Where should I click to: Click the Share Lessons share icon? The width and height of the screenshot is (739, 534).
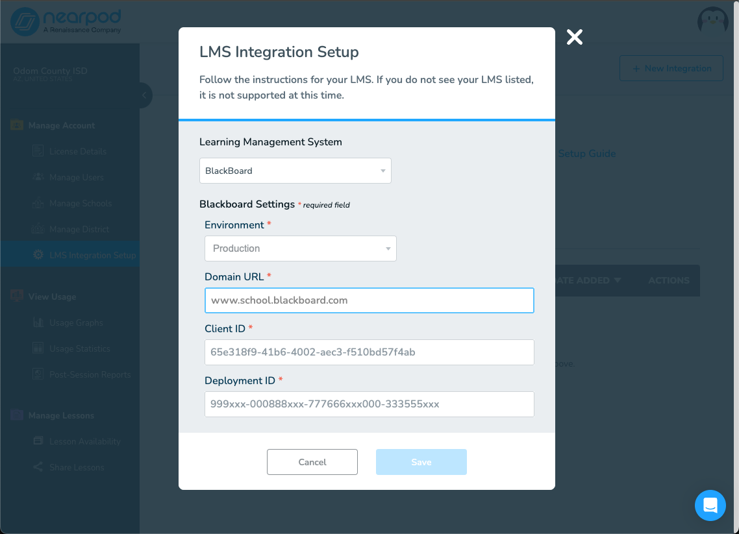point(38,467)
